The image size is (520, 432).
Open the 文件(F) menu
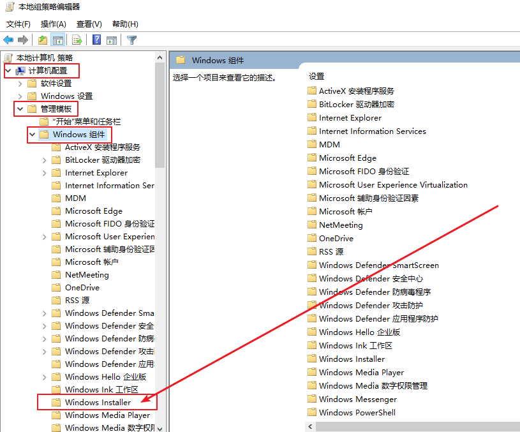[x=19, y=24]
